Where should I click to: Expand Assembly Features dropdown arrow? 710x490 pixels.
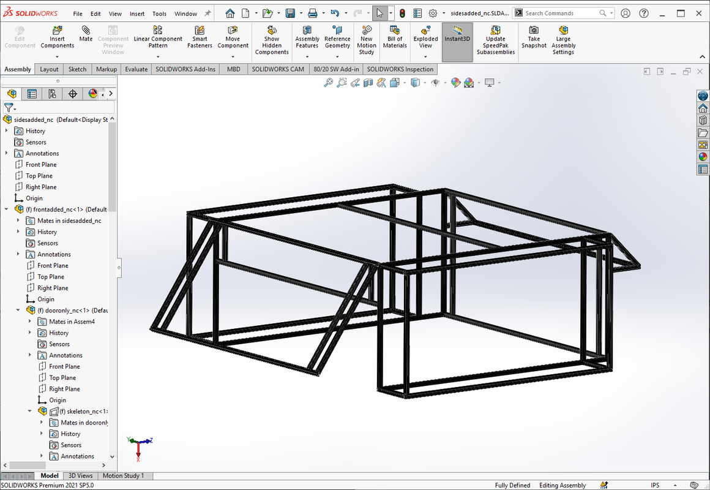click(307, 57)
